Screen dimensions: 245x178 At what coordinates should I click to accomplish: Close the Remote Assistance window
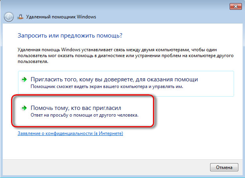(236, 7)
